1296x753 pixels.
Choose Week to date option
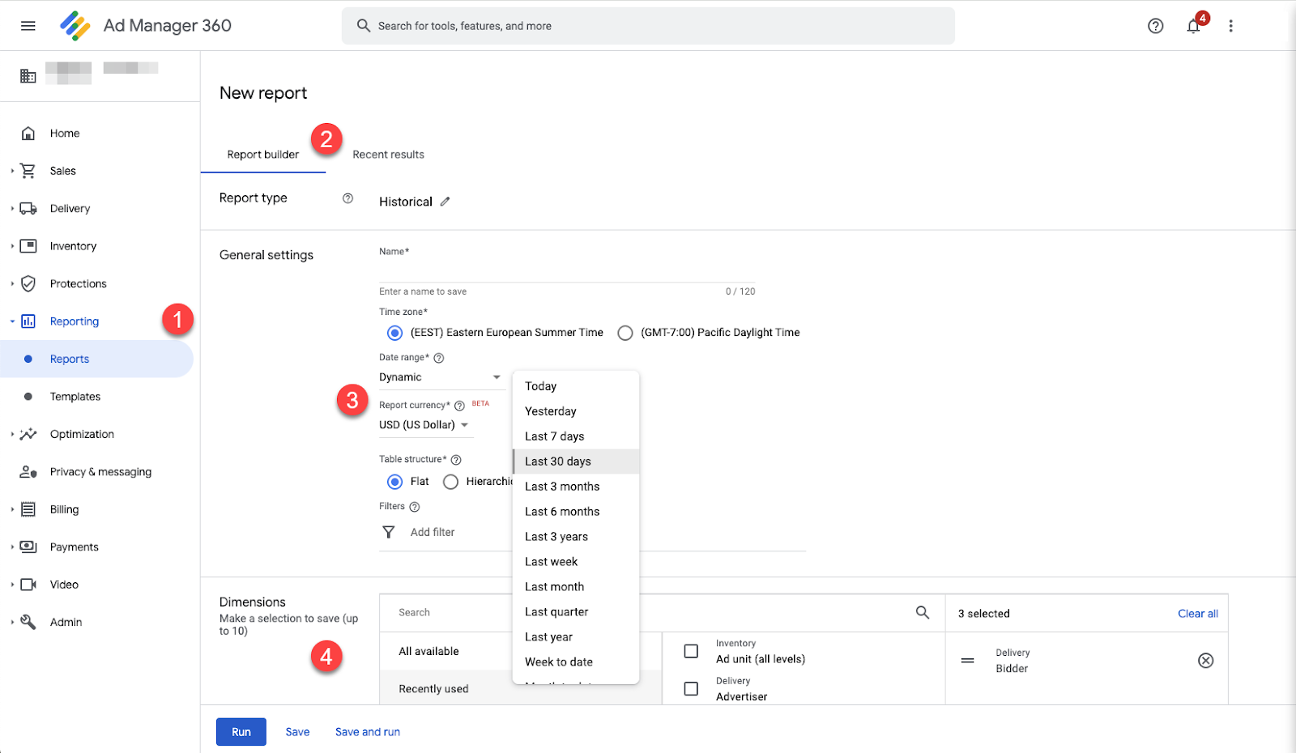[x=576, y=662]
